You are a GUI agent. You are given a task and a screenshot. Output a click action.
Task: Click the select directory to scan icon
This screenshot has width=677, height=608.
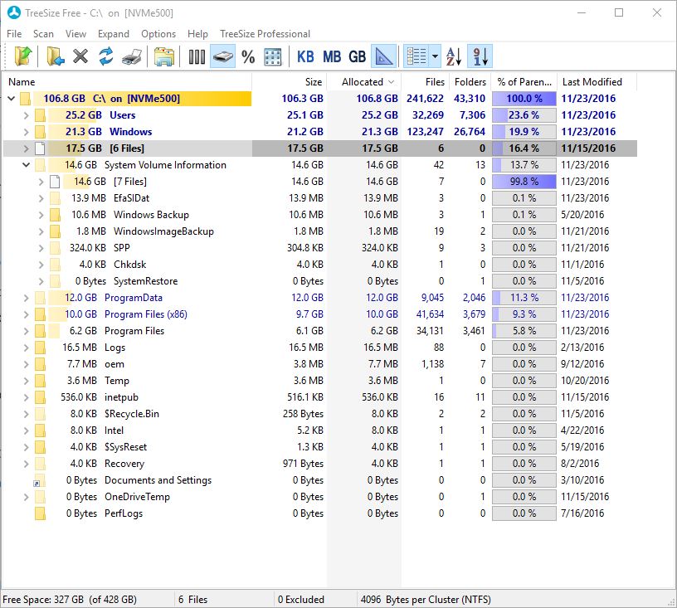click(23, 56)
